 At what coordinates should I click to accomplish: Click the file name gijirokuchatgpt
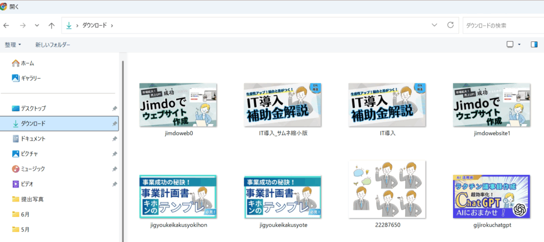(491, 225)
